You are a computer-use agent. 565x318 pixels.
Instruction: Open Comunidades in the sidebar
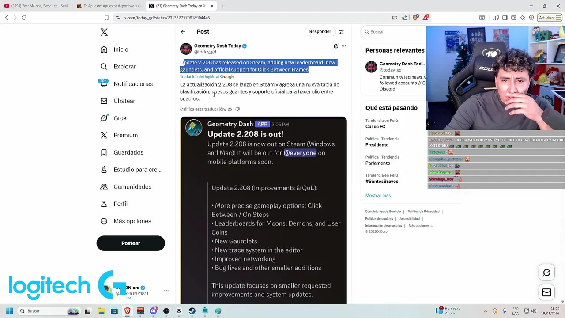tap(126, 187)
